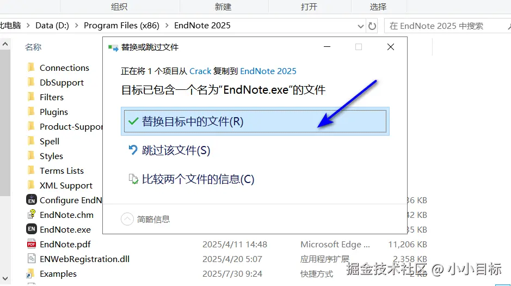The width and height of the screenshot is (511, 286).
Task: Click EndNote 2025 breadcrumb segment
Action: click(202, 26)
